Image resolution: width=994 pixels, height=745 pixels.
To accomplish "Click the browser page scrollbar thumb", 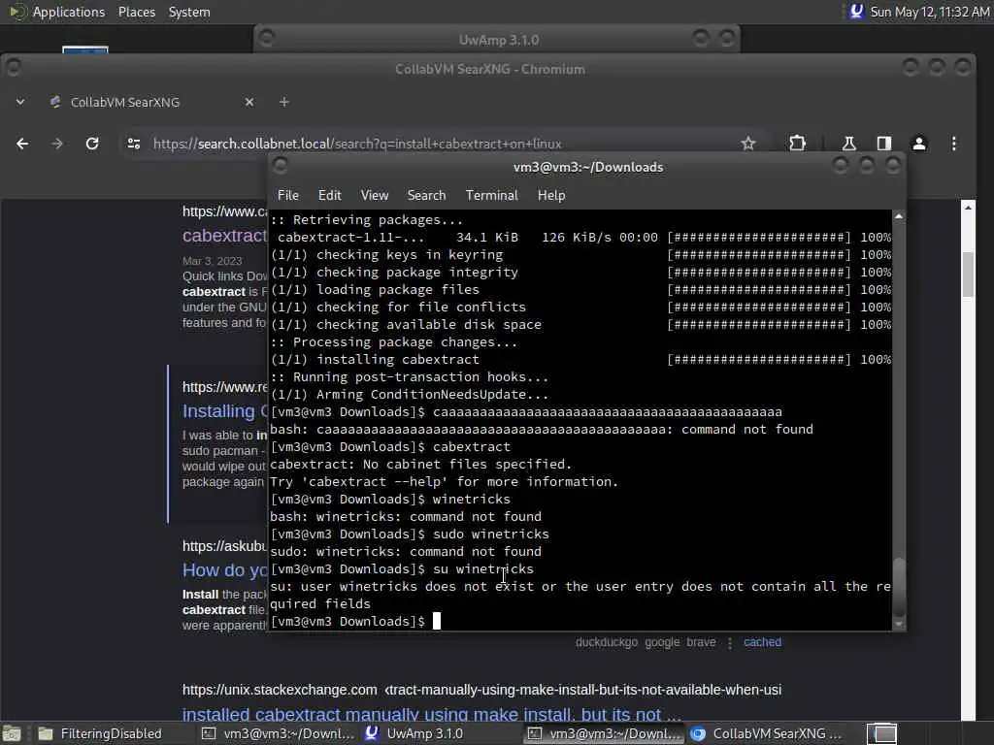I will [968, 275].
